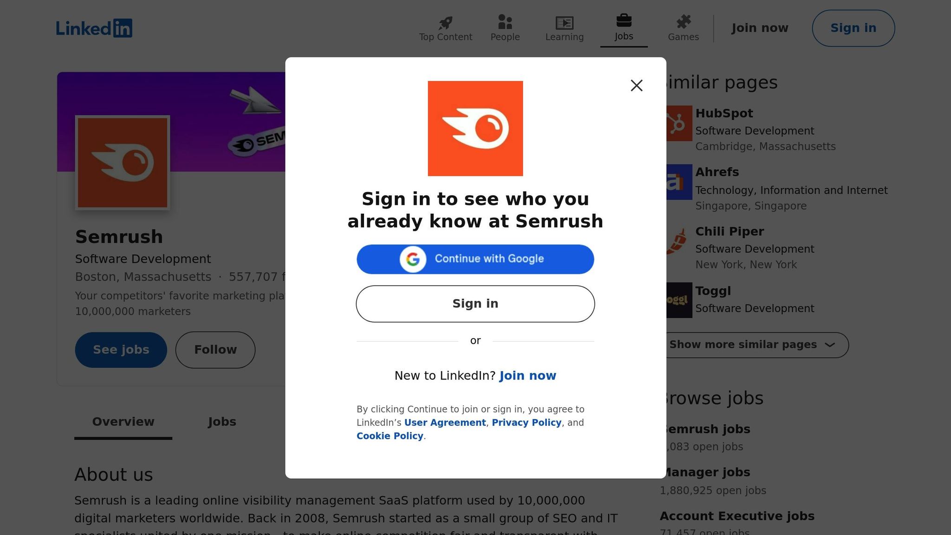Viewport: 951px width, 535px height.
Task: Select the Jobs briefcase nav item
Action: coord(624,28)
